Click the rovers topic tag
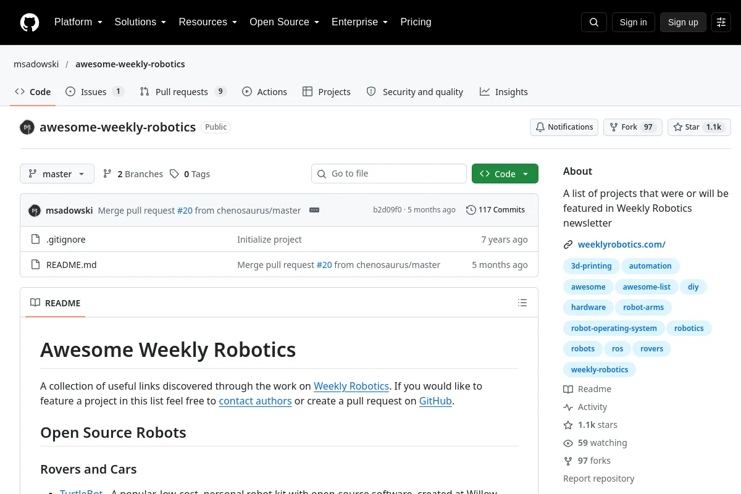Image resolution: width=741 pixels, height=494 pixels. click(651, 349)
